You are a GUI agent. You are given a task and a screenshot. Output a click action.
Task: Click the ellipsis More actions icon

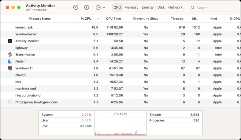pos(98,7)
